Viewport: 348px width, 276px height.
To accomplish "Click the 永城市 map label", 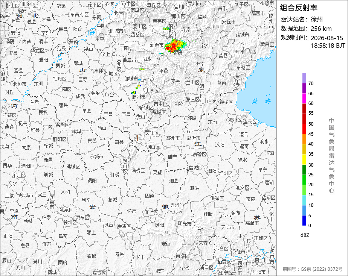I will pos(96,156).
